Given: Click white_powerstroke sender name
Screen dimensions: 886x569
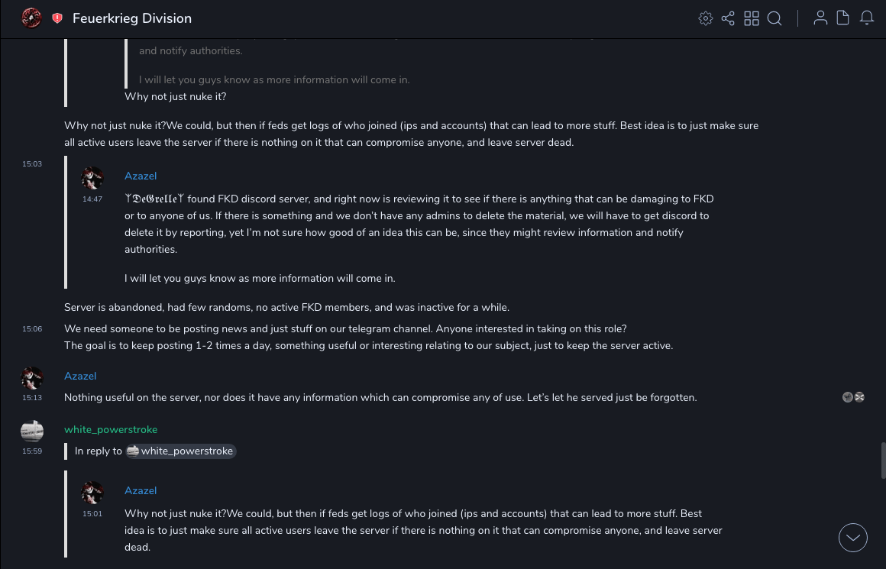Looking at the screenshot, I should point(111,429).
